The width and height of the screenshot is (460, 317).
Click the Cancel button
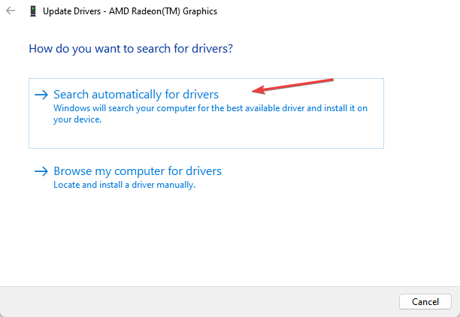click(425, 301)
